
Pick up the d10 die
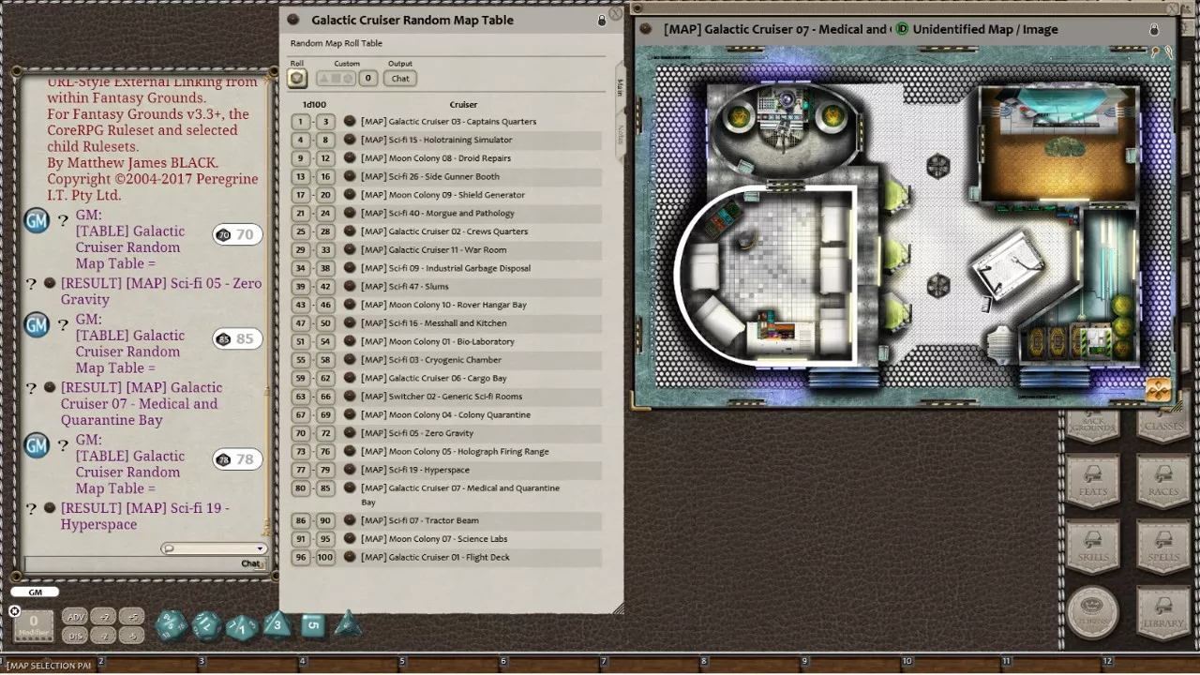(242, 626)
